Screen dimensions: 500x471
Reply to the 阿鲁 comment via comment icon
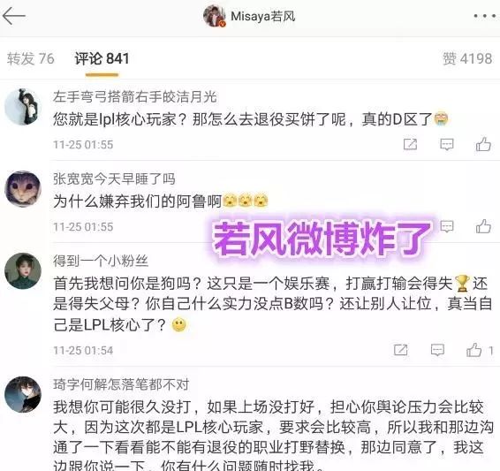pos(447,226)
